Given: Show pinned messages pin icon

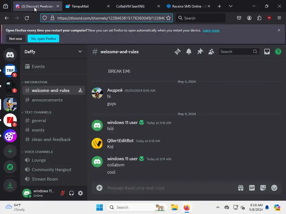Looking at the screenshot, I should pos(200,52).
